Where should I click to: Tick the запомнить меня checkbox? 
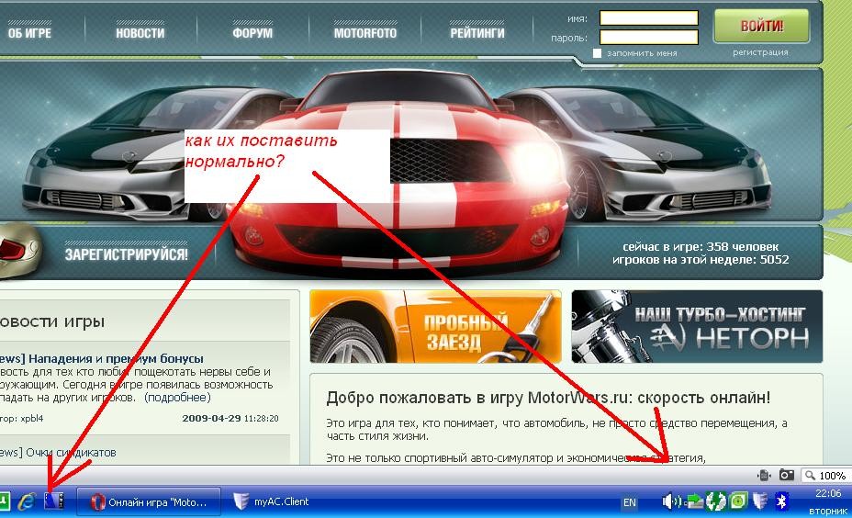tap(597, 53)
